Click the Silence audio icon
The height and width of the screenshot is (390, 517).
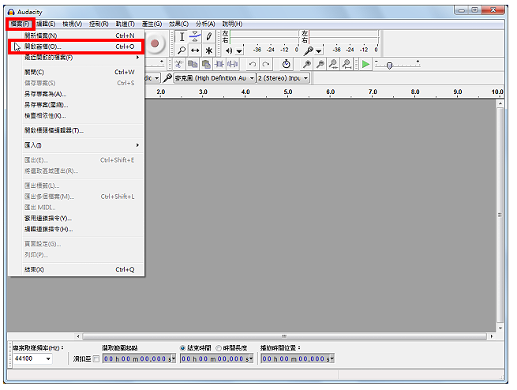pyautogui.click(x=232, y=64)
